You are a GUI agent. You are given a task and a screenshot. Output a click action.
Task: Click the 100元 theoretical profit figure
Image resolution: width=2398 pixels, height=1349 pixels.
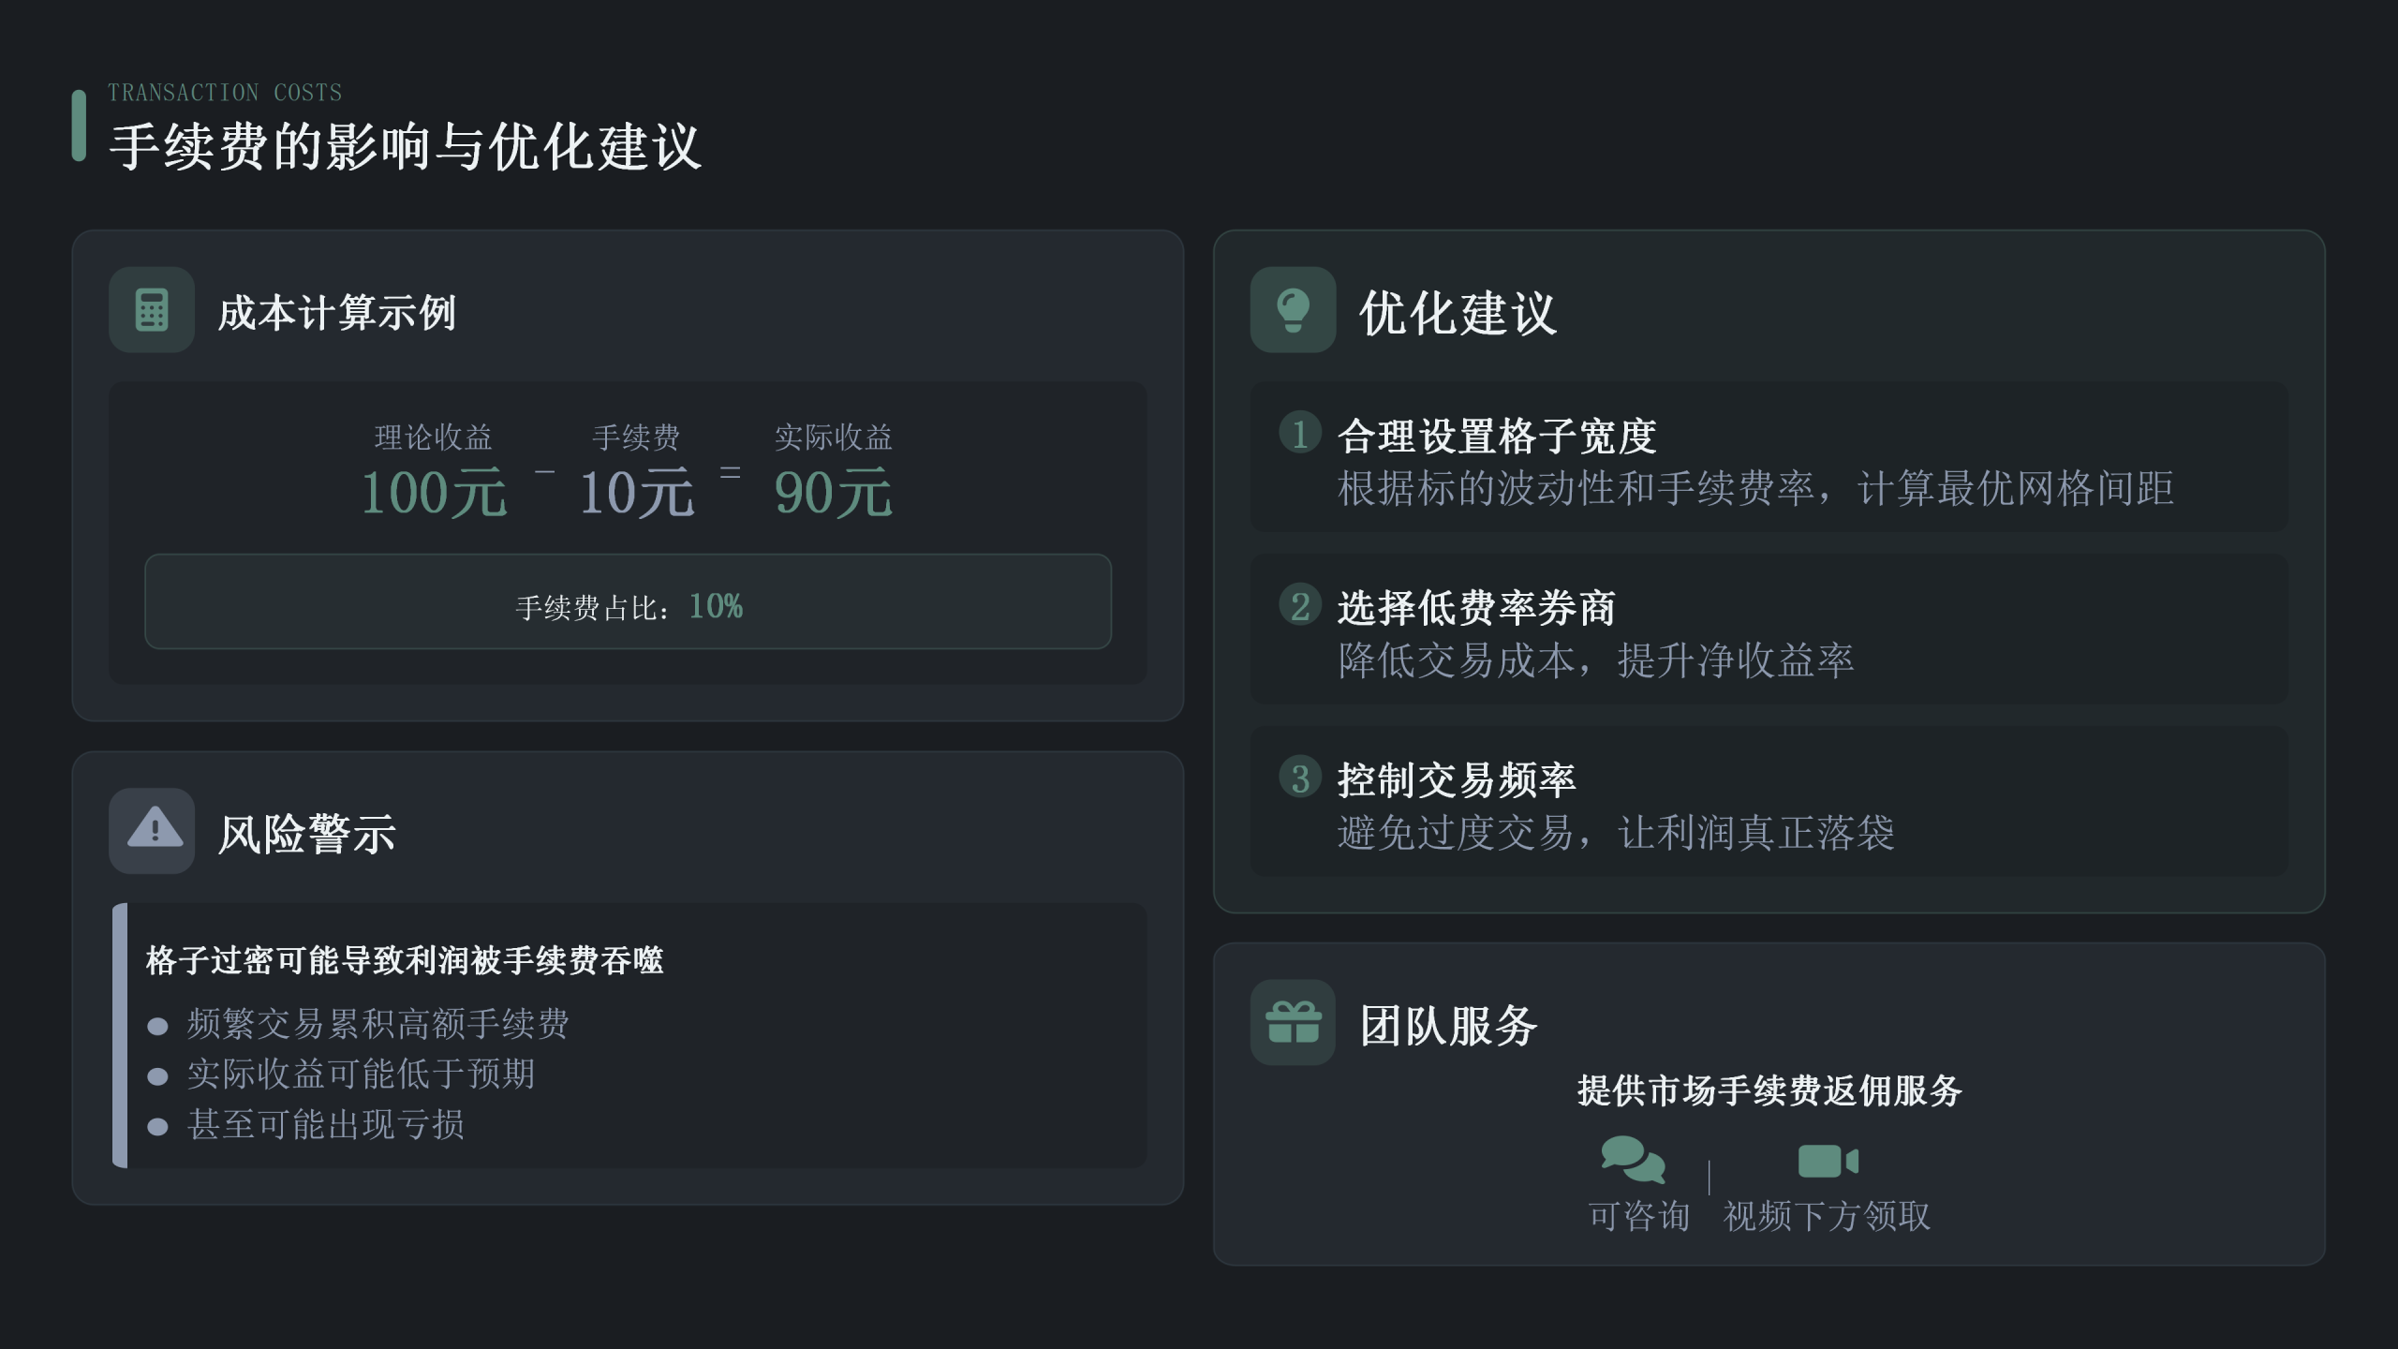434,493
